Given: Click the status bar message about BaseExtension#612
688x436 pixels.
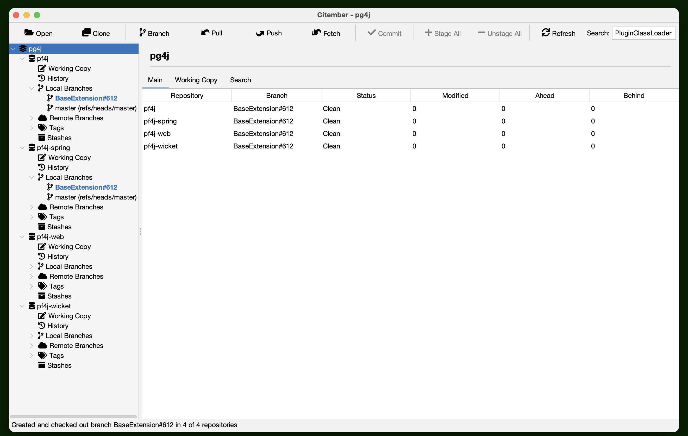Looking at the screenshot, I should pos(124,425).
